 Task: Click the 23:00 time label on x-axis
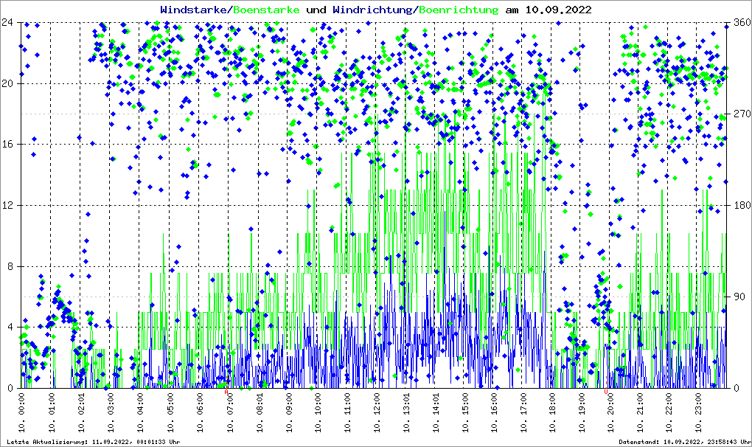700,414
